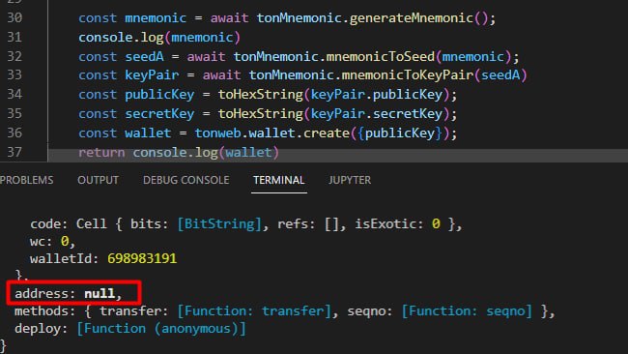Place cursor on secretKey variable on line 35
The width and height of the screenshot is (628, 354).
pos(159,114)
